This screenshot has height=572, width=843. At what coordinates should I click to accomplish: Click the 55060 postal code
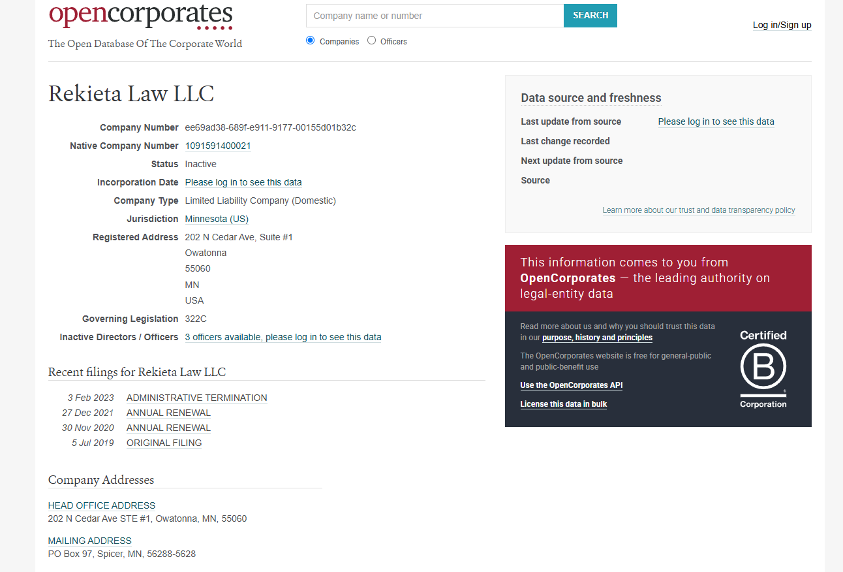198,268
